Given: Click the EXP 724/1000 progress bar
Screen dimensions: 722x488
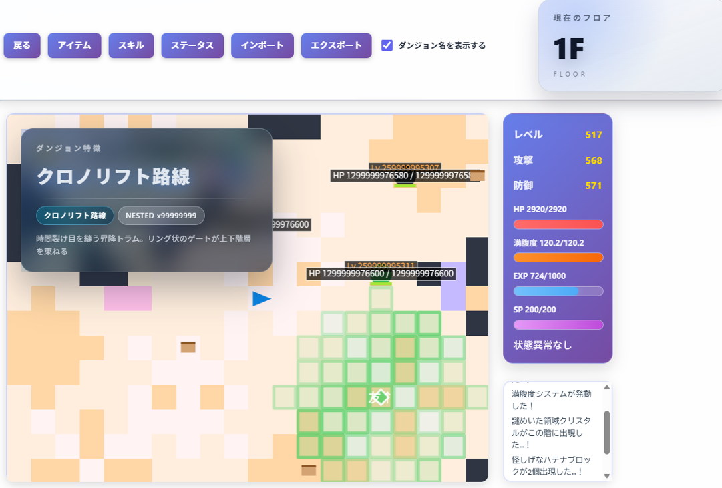Looking at the screenshot, I should coord(558,291).
